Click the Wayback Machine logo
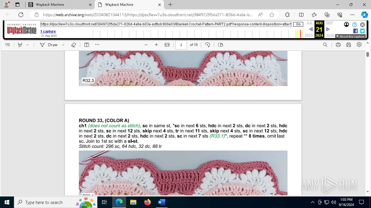 point(22,29)
